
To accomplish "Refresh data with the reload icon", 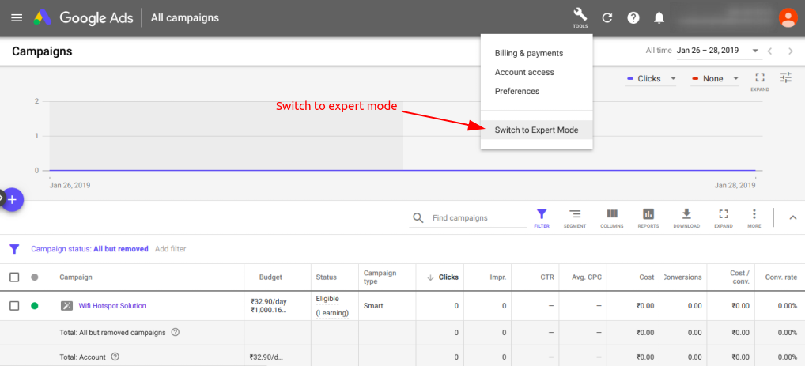I will click(607, 18).
